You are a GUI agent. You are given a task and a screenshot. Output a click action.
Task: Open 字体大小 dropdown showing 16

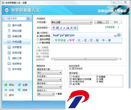click(x=46, y=94)
